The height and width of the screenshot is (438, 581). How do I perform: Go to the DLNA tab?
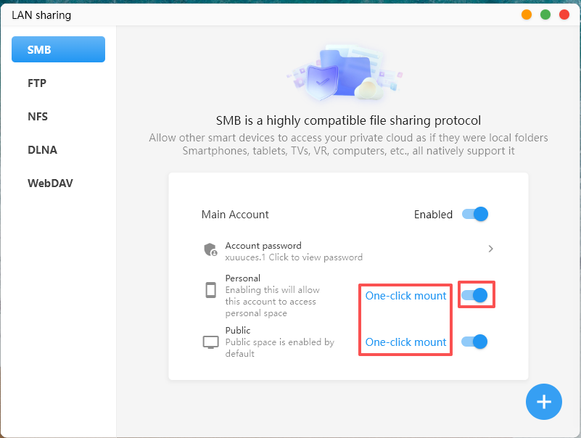[x=42, y=149]
